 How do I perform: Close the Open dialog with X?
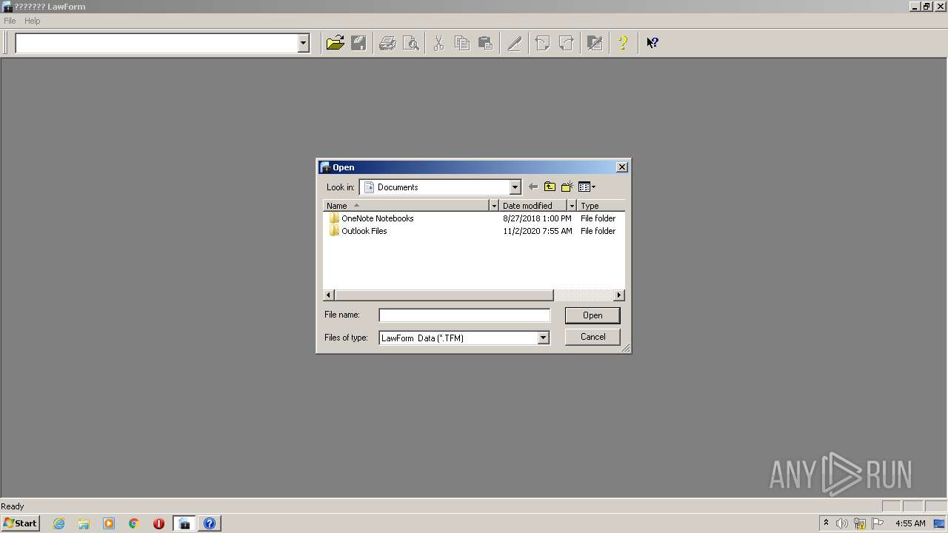point(622,167)
